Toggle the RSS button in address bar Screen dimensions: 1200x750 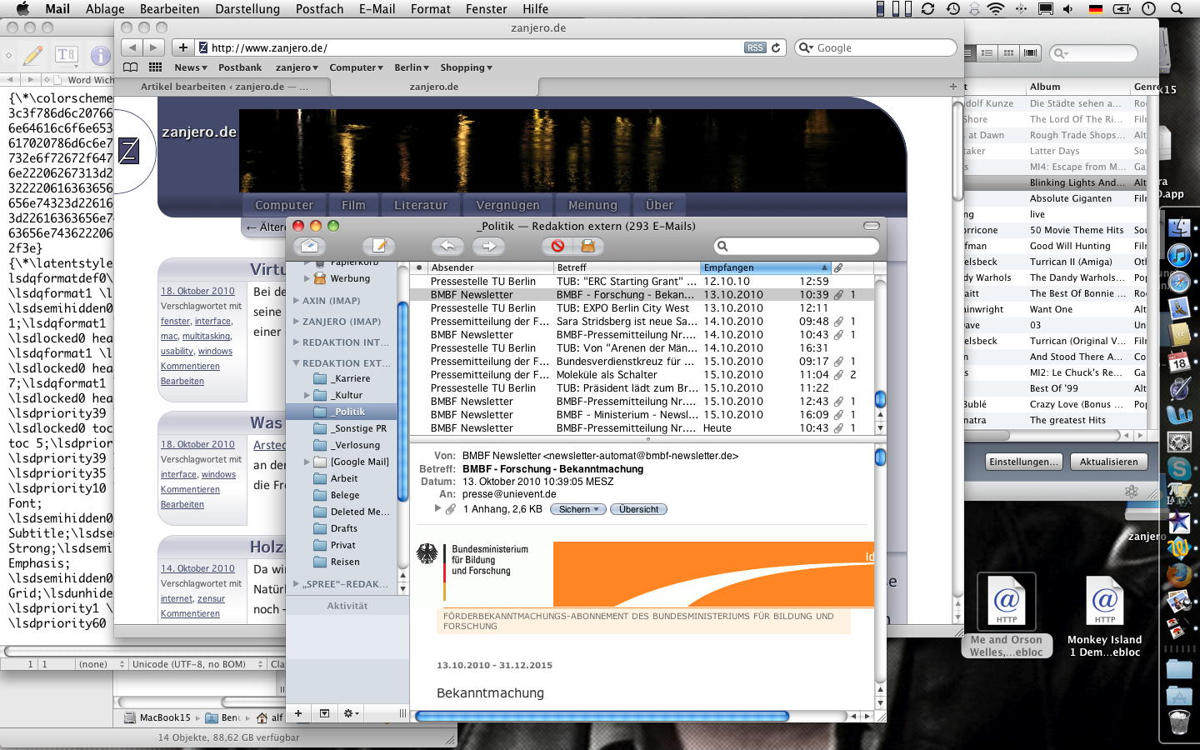[755, 47]
